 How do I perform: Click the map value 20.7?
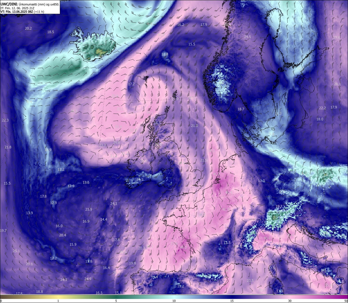(x=142, y=248)
